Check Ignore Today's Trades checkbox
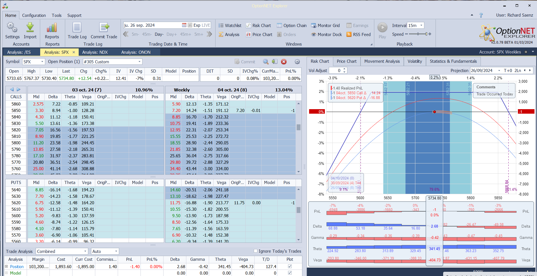The image size is (537, 276). tap(255, 251)
